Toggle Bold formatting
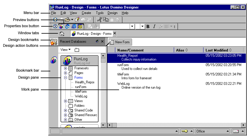 (x=148, y=27)
